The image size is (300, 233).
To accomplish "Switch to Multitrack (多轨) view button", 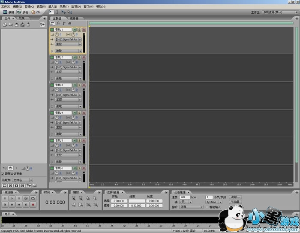I will coord(22,12).
